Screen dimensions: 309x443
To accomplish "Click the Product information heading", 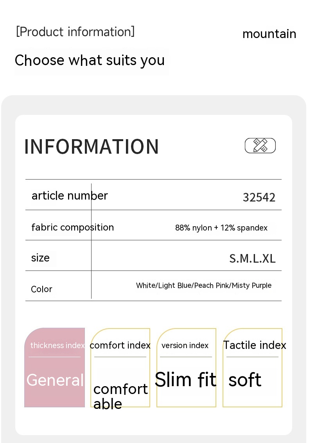I will coord(75,32).
